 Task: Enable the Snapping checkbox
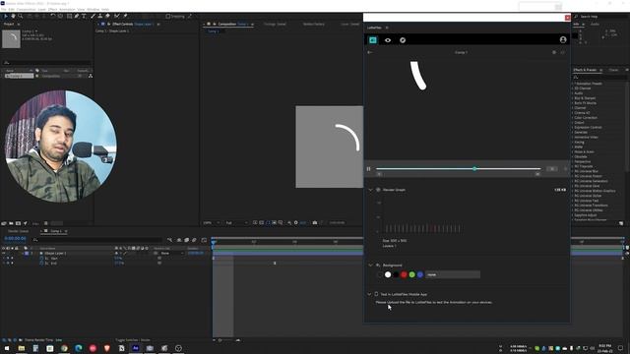point(168,16)
